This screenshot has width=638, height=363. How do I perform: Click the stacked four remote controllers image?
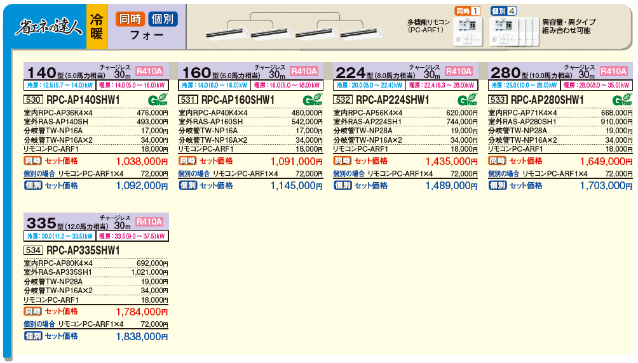(513, 32)
